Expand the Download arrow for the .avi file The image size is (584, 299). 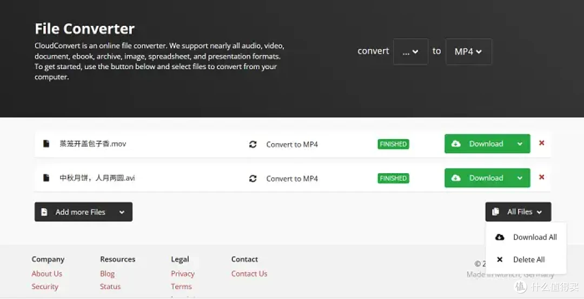pyautogui.click(x=520, y=178)
